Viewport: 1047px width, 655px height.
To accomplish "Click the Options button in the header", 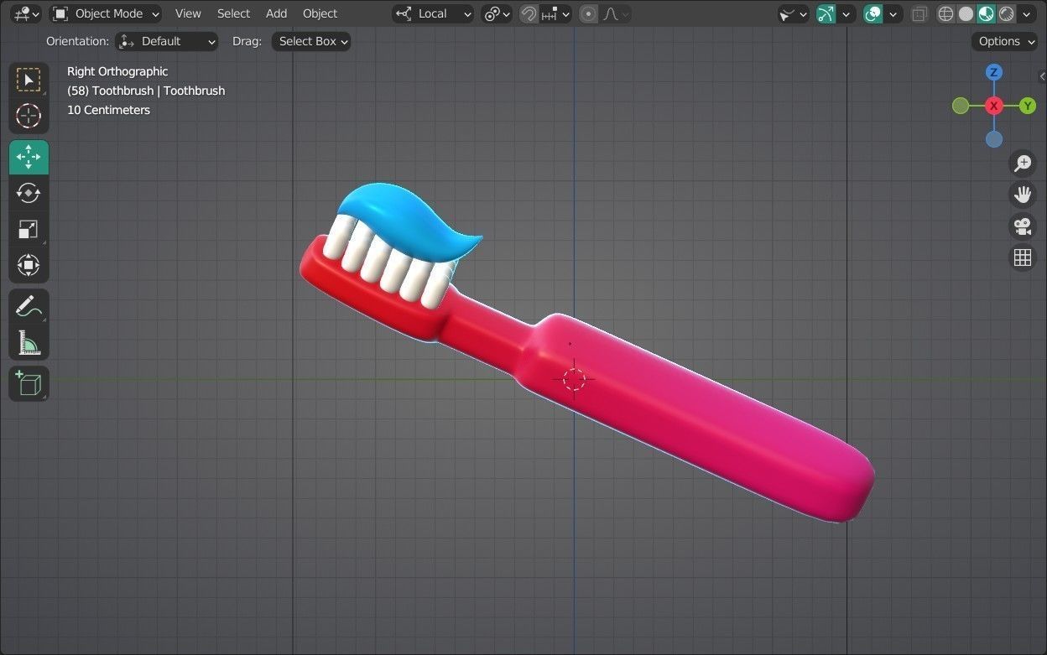I will click(x=1003, y=41).
